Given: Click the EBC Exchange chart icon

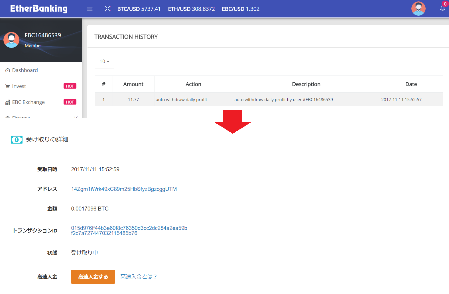Looking at the screenshot, I should [8, 102].
